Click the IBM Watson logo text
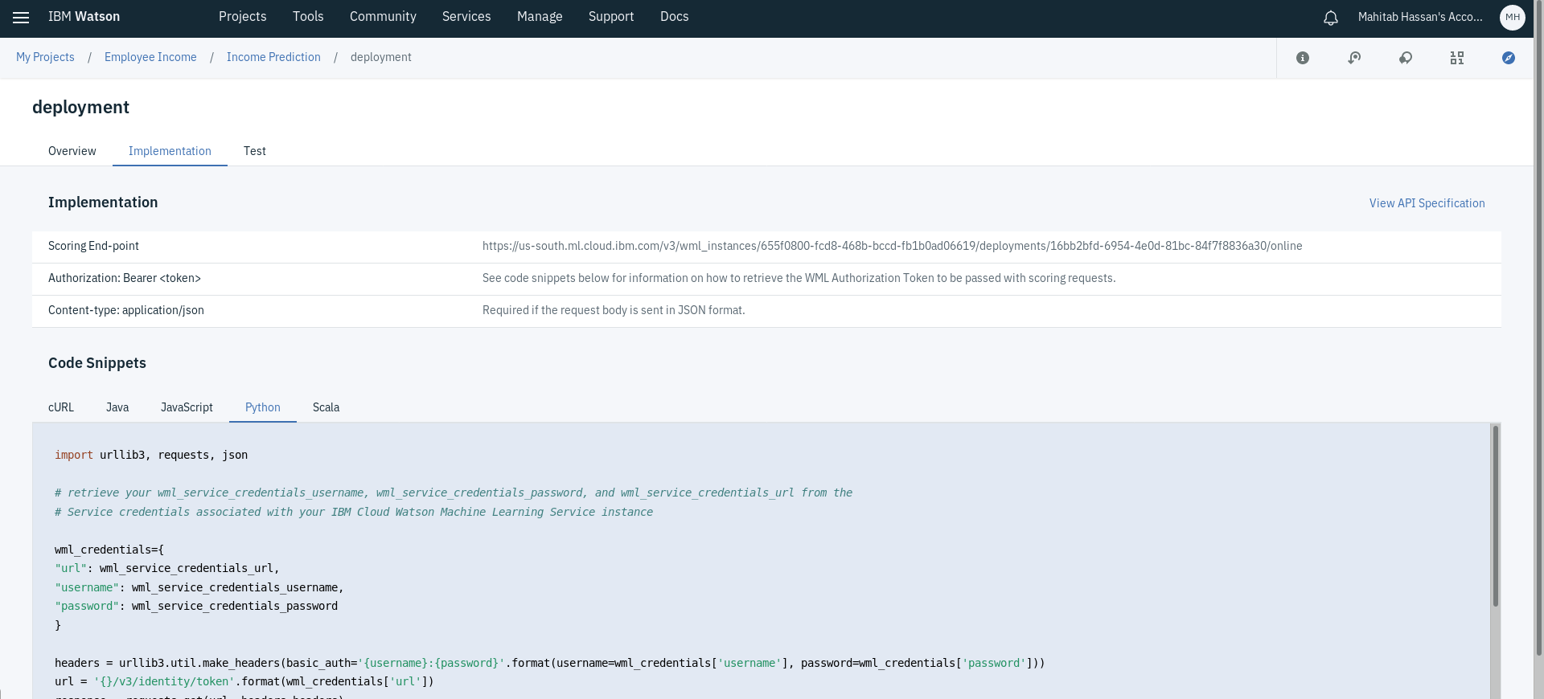Image resolution: width=1544 pixels, height=699 pixels. click(x=84, y=17)
